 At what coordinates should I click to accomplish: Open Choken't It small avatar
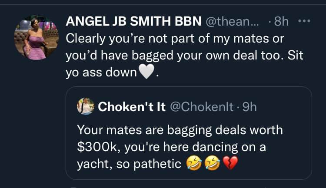[x=86, y=106]
